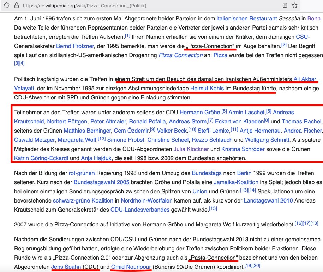Image resolution: width=323 pixels, height=272 pixels.
Task: Open the Nordrhein-Westfalen link
Action: 146,200
